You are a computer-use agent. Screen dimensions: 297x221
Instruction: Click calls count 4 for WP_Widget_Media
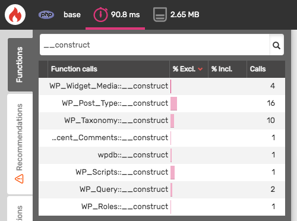tap(273, 86)
